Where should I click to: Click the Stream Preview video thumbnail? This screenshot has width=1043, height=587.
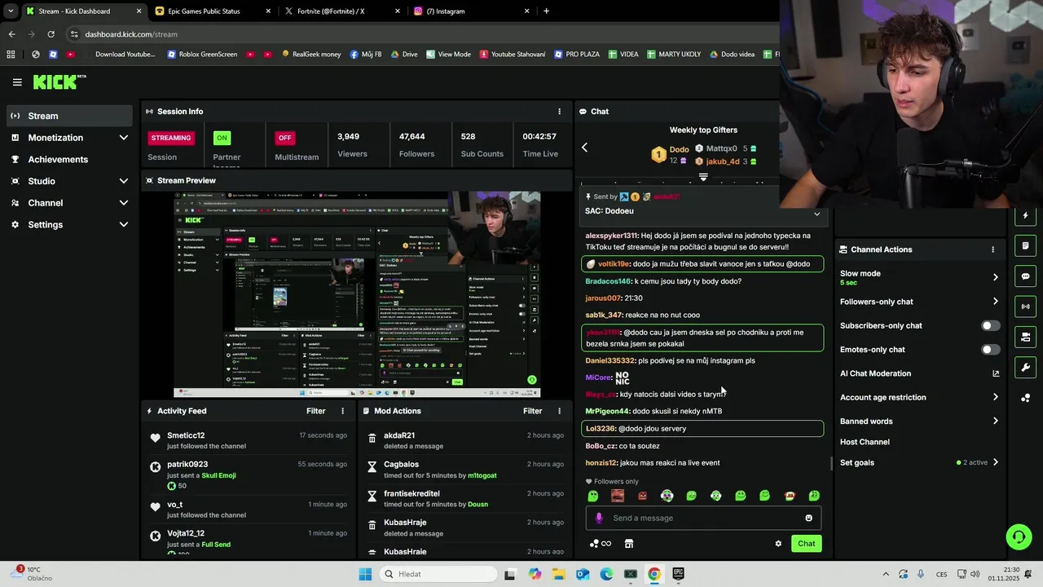click(x=357, y=294)
